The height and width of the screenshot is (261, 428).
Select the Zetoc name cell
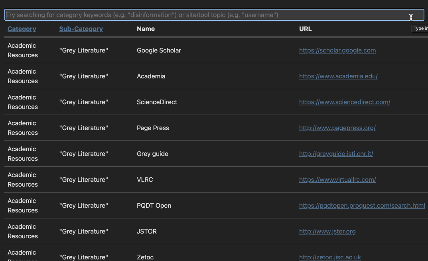pyautogui.click(x=145, y=257)
